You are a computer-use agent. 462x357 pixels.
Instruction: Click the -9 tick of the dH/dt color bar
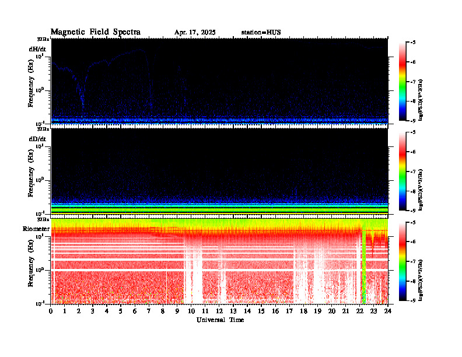pyautogui.click(x=413, y=121)
